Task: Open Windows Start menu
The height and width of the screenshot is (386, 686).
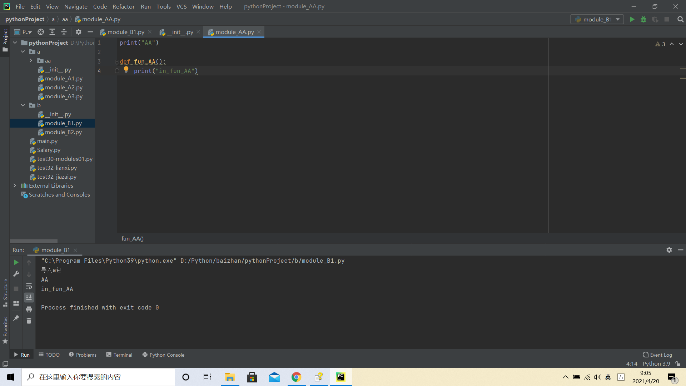Action: tap(11, 377)
